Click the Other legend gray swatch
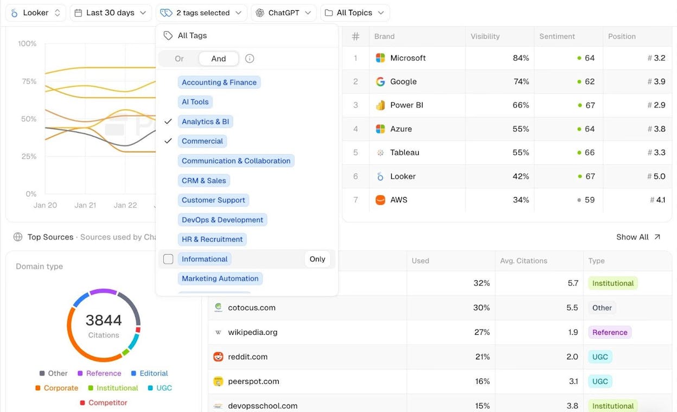The height and width of the screenshot is (412, 677). 42,373
